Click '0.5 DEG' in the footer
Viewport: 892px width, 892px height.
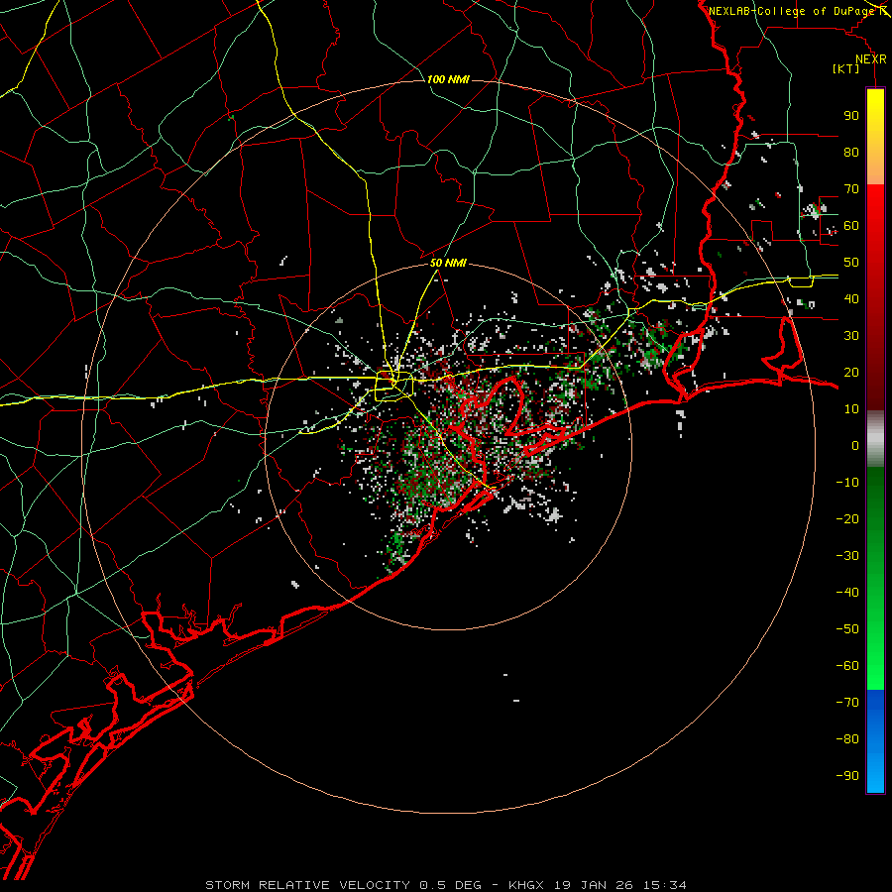pyautogui.click(x=451, y=885)
